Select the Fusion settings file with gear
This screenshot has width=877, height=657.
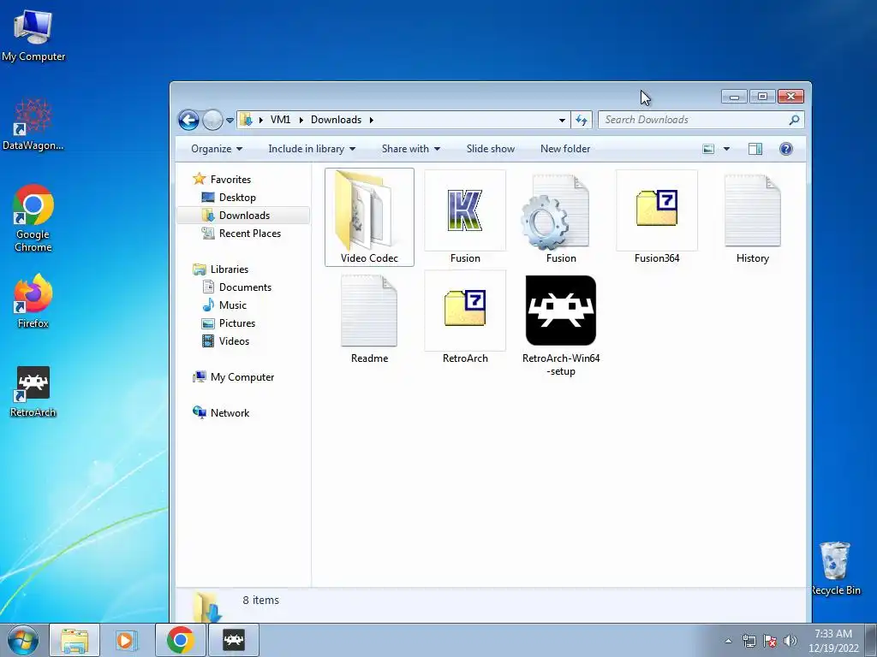pos(560,217)
